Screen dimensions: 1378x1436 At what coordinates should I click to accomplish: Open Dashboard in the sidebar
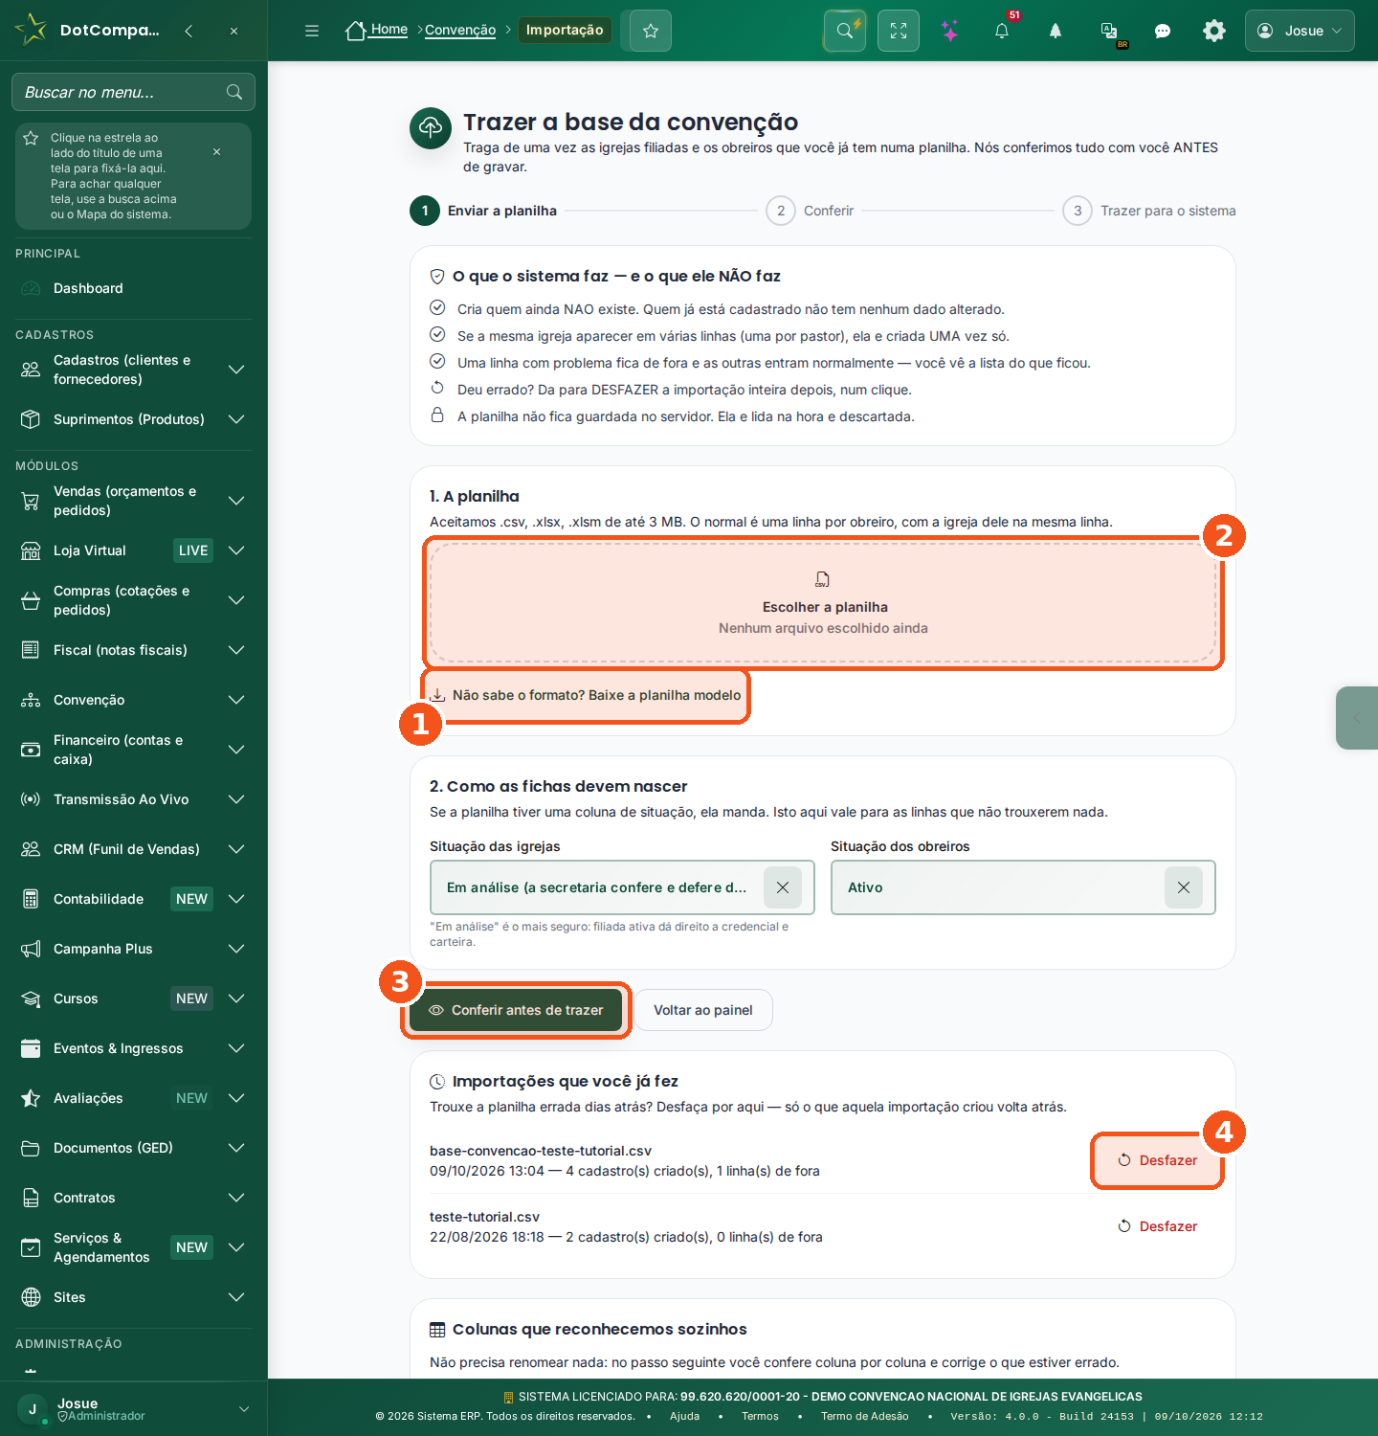click(133, 288)
